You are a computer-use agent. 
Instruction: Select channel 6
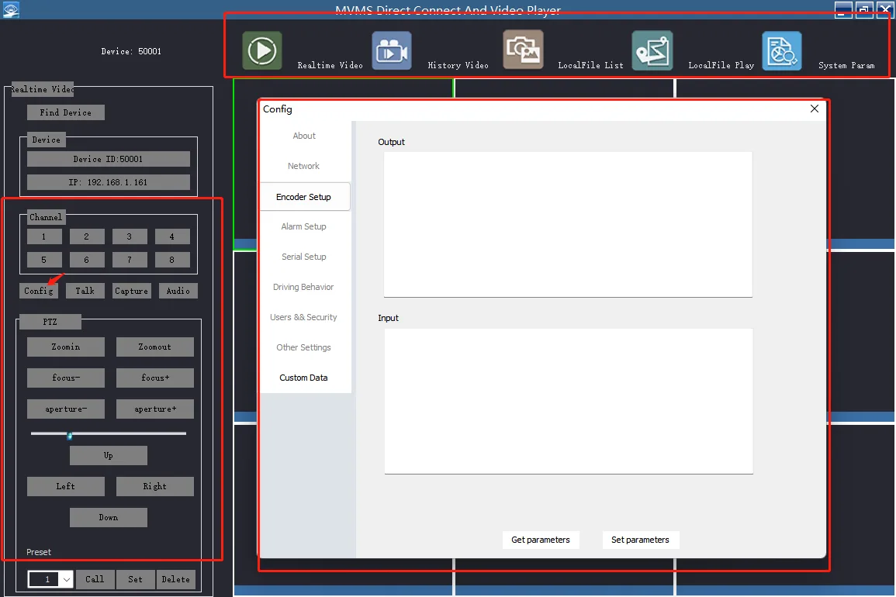pos(87,260)
